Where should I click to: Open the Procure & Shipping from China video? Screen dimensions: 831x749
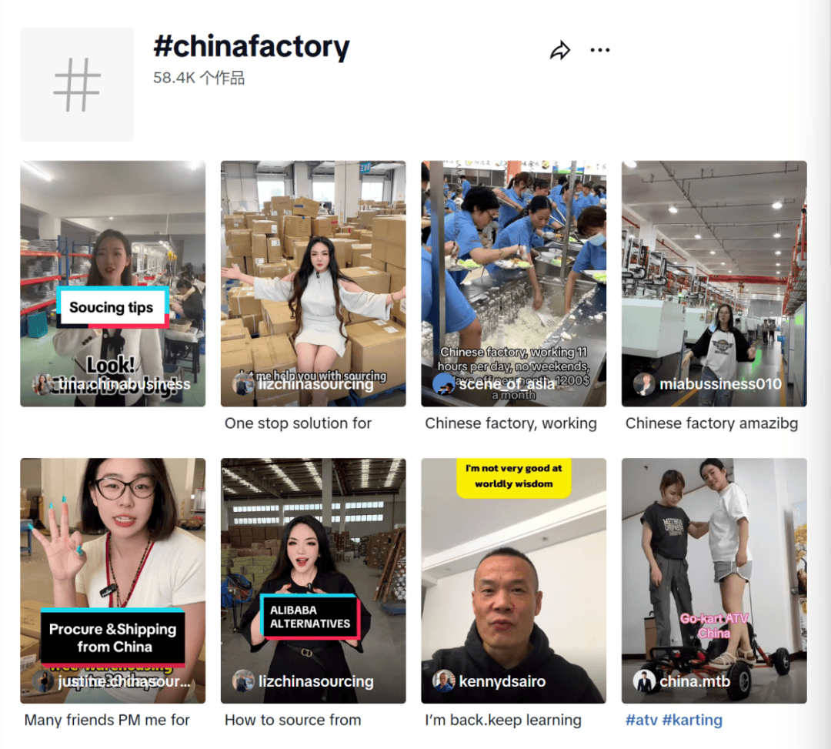coord(113,581)
